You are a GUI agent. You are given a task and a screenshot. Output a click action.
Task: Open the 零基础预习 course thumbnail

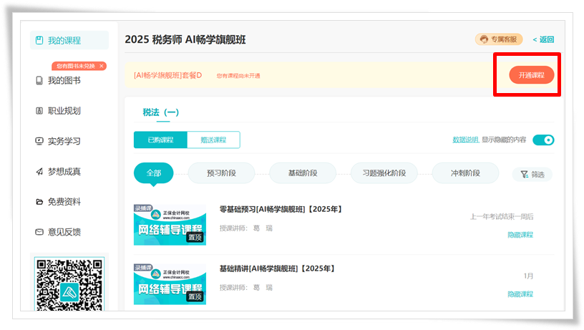170,225
